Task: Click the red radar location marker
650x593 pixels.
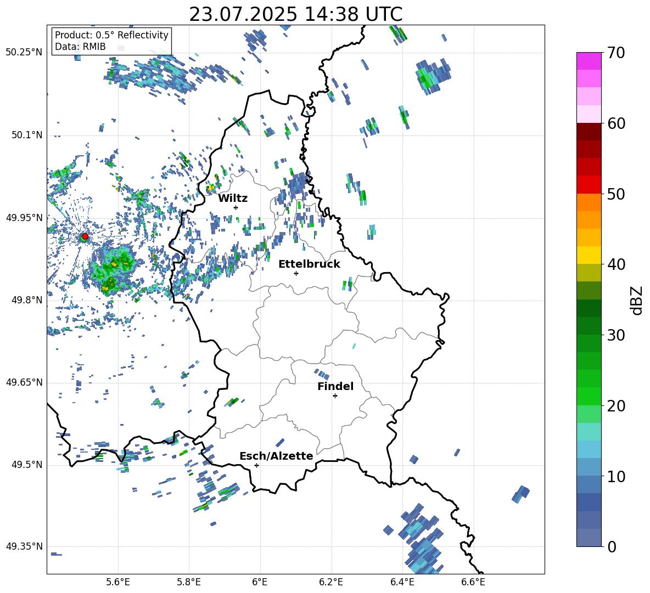Action: click(85, 236)
